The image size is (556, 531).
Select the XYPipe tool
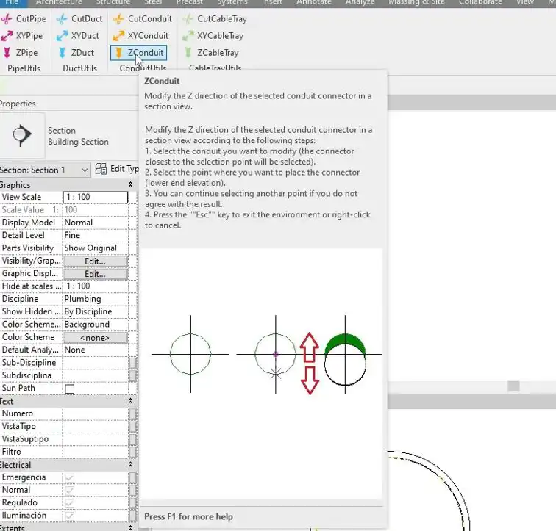coord(22,36)
